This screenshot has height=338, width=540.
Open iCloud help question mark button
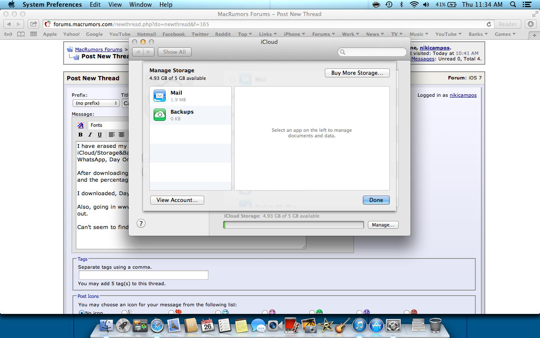coord(141,224)
